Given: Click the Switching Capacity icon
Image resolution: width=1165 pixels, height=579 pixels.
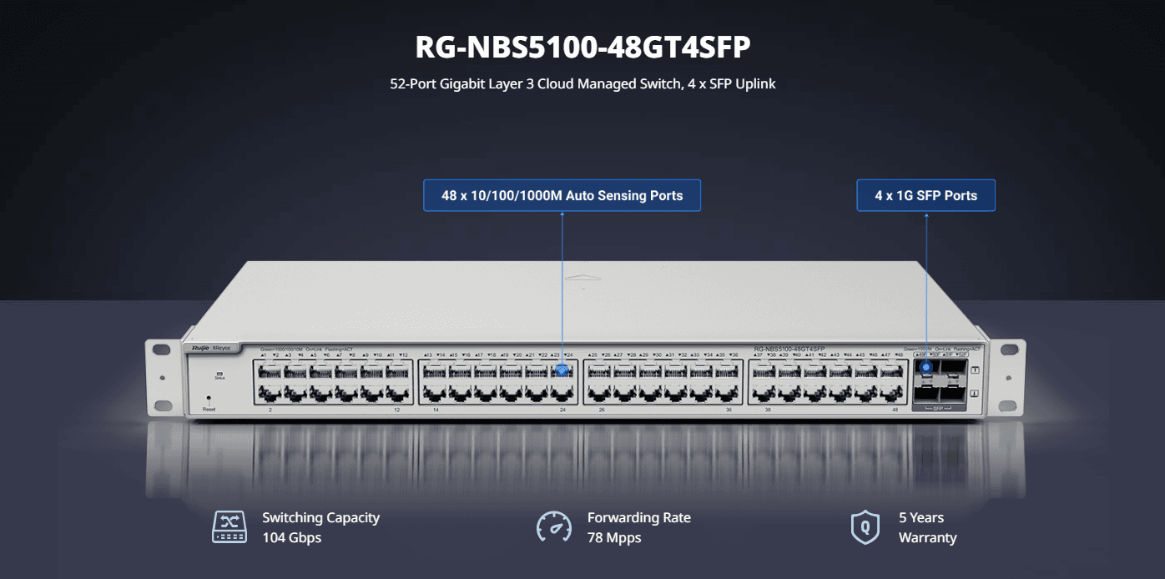Looking at the screenshot, I should pyautogui.click(x=229, y=527).
